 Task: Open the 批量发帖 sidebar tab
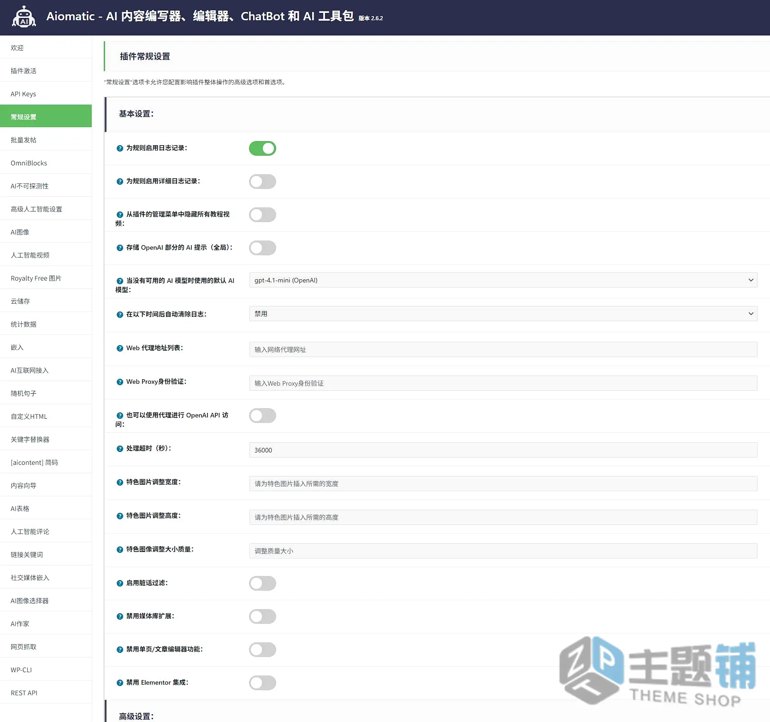click(46, 140)
